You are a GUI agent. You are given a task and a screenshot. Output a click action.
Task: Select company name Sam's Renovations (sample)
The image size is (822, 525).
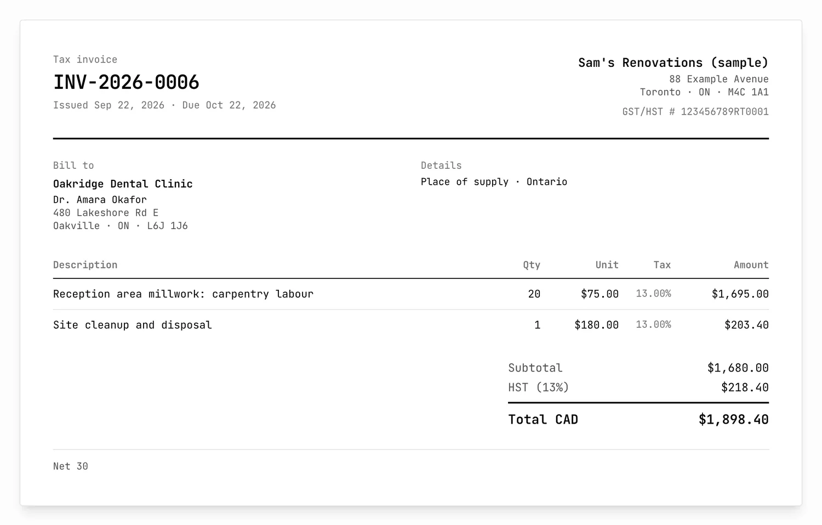tap(673, 63)
